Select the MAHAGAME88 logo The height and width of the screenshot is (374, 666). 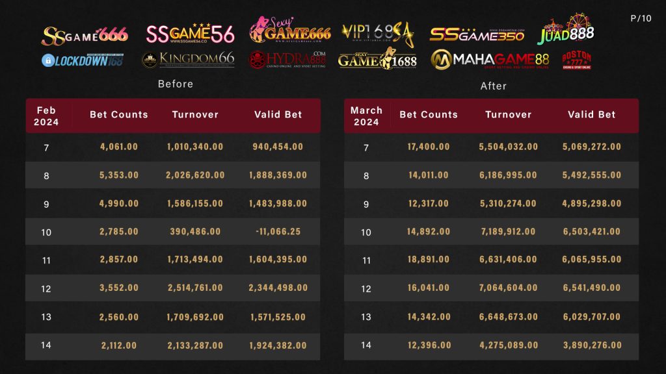point(490,60)
